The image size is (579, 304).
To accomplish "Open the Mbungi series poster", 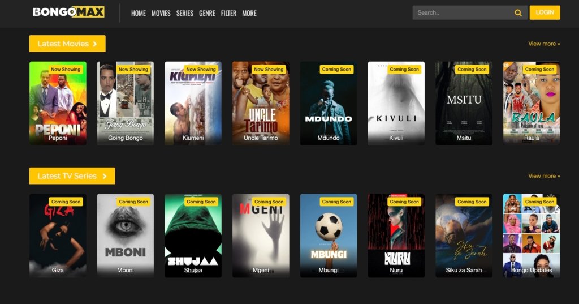I will click(329, 236).
